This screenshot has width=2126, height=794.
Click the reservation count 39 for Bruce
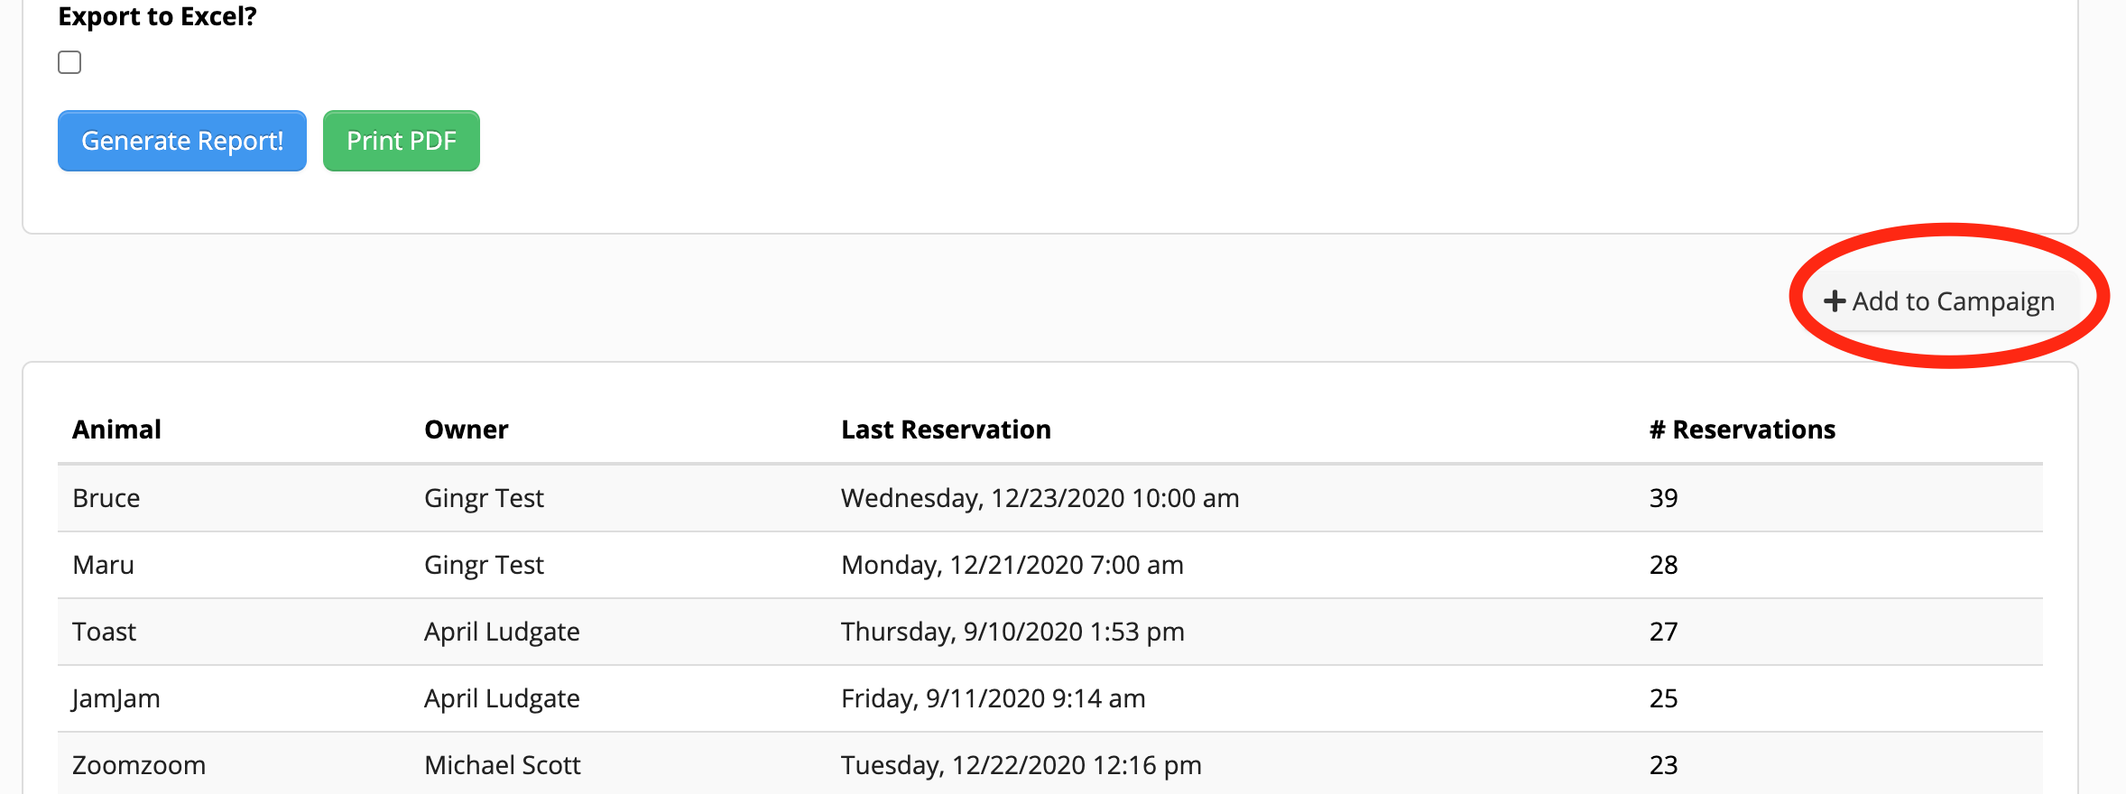coord(1663,497)
